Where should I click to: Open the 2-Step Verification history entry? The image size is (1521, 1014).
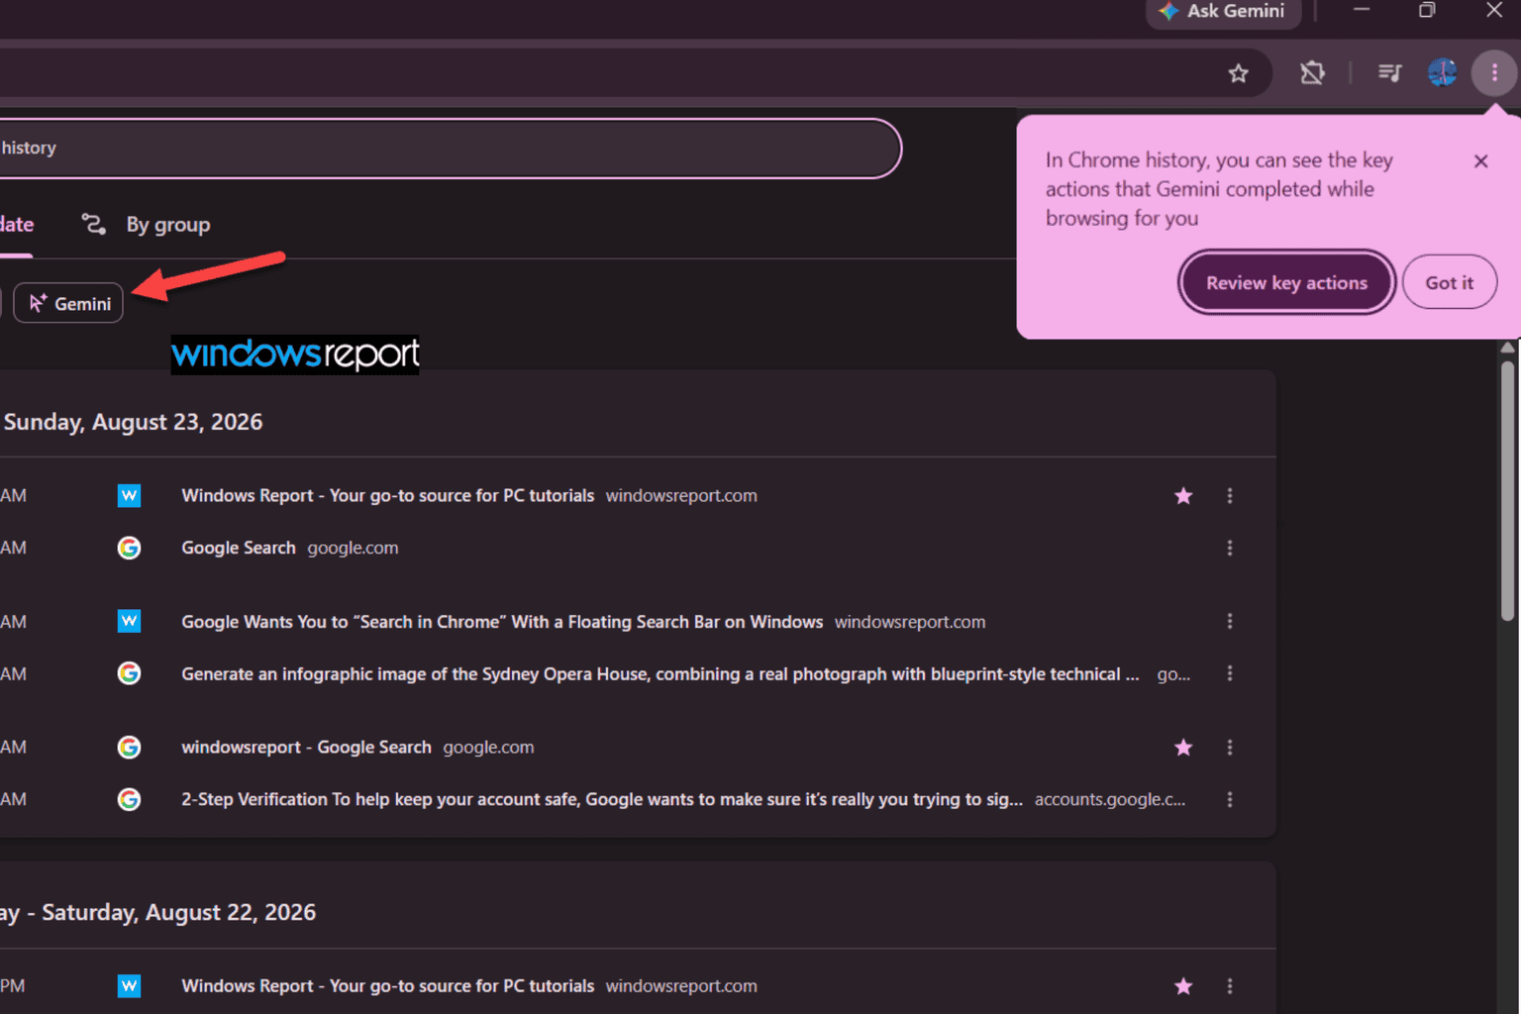click(602, 799)
